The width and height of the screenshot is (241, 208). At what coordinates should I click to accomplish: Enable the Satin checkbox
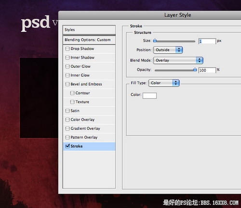67,111
